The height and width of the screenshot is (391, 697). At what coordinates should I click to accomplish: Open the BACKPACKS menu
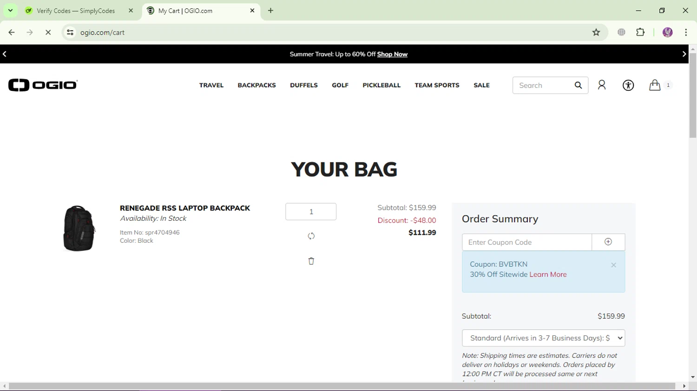pos(256,85)
